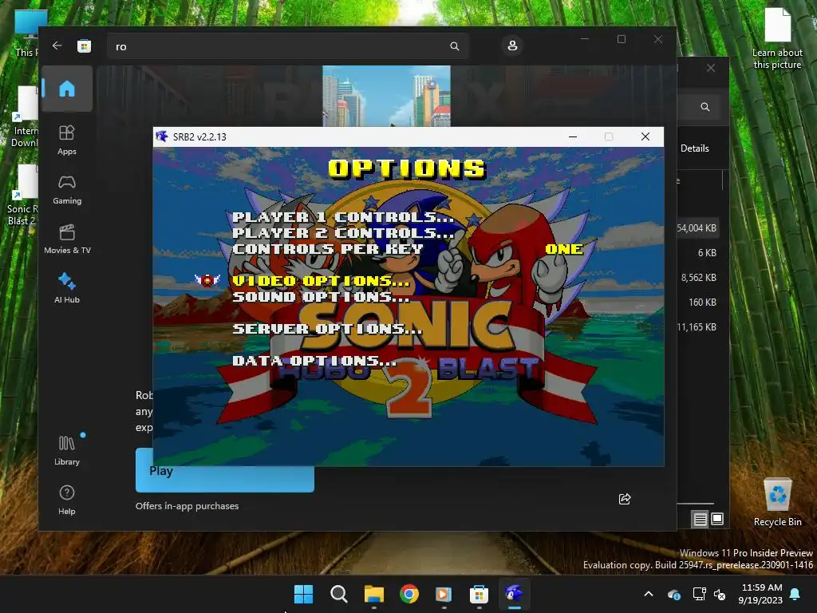817x613 pixels.
Task: Click Offers in-app purchases text
Action: point(187,505)
